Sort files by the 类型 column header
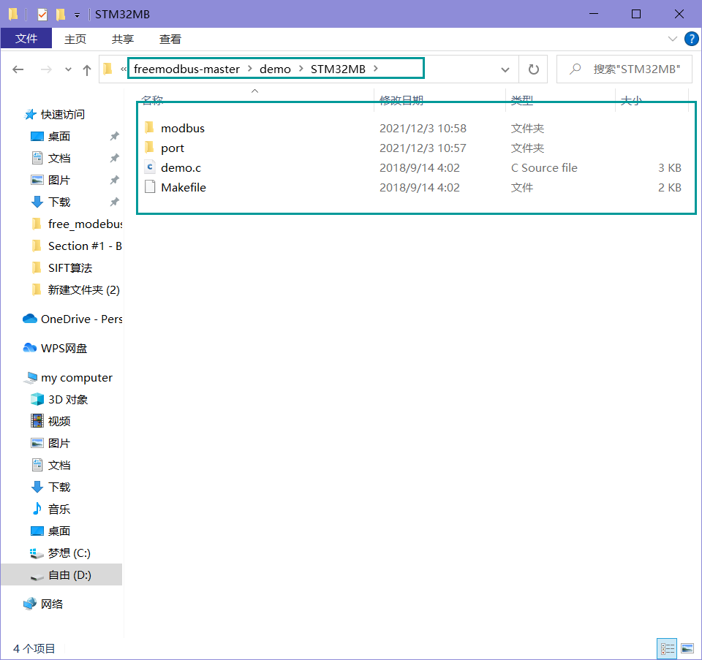This screenshot has height=660, width=702. click(522, 100)
